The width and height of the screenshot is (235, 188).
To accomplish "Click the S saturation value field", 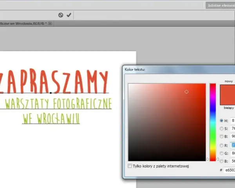I will point(233,128).
